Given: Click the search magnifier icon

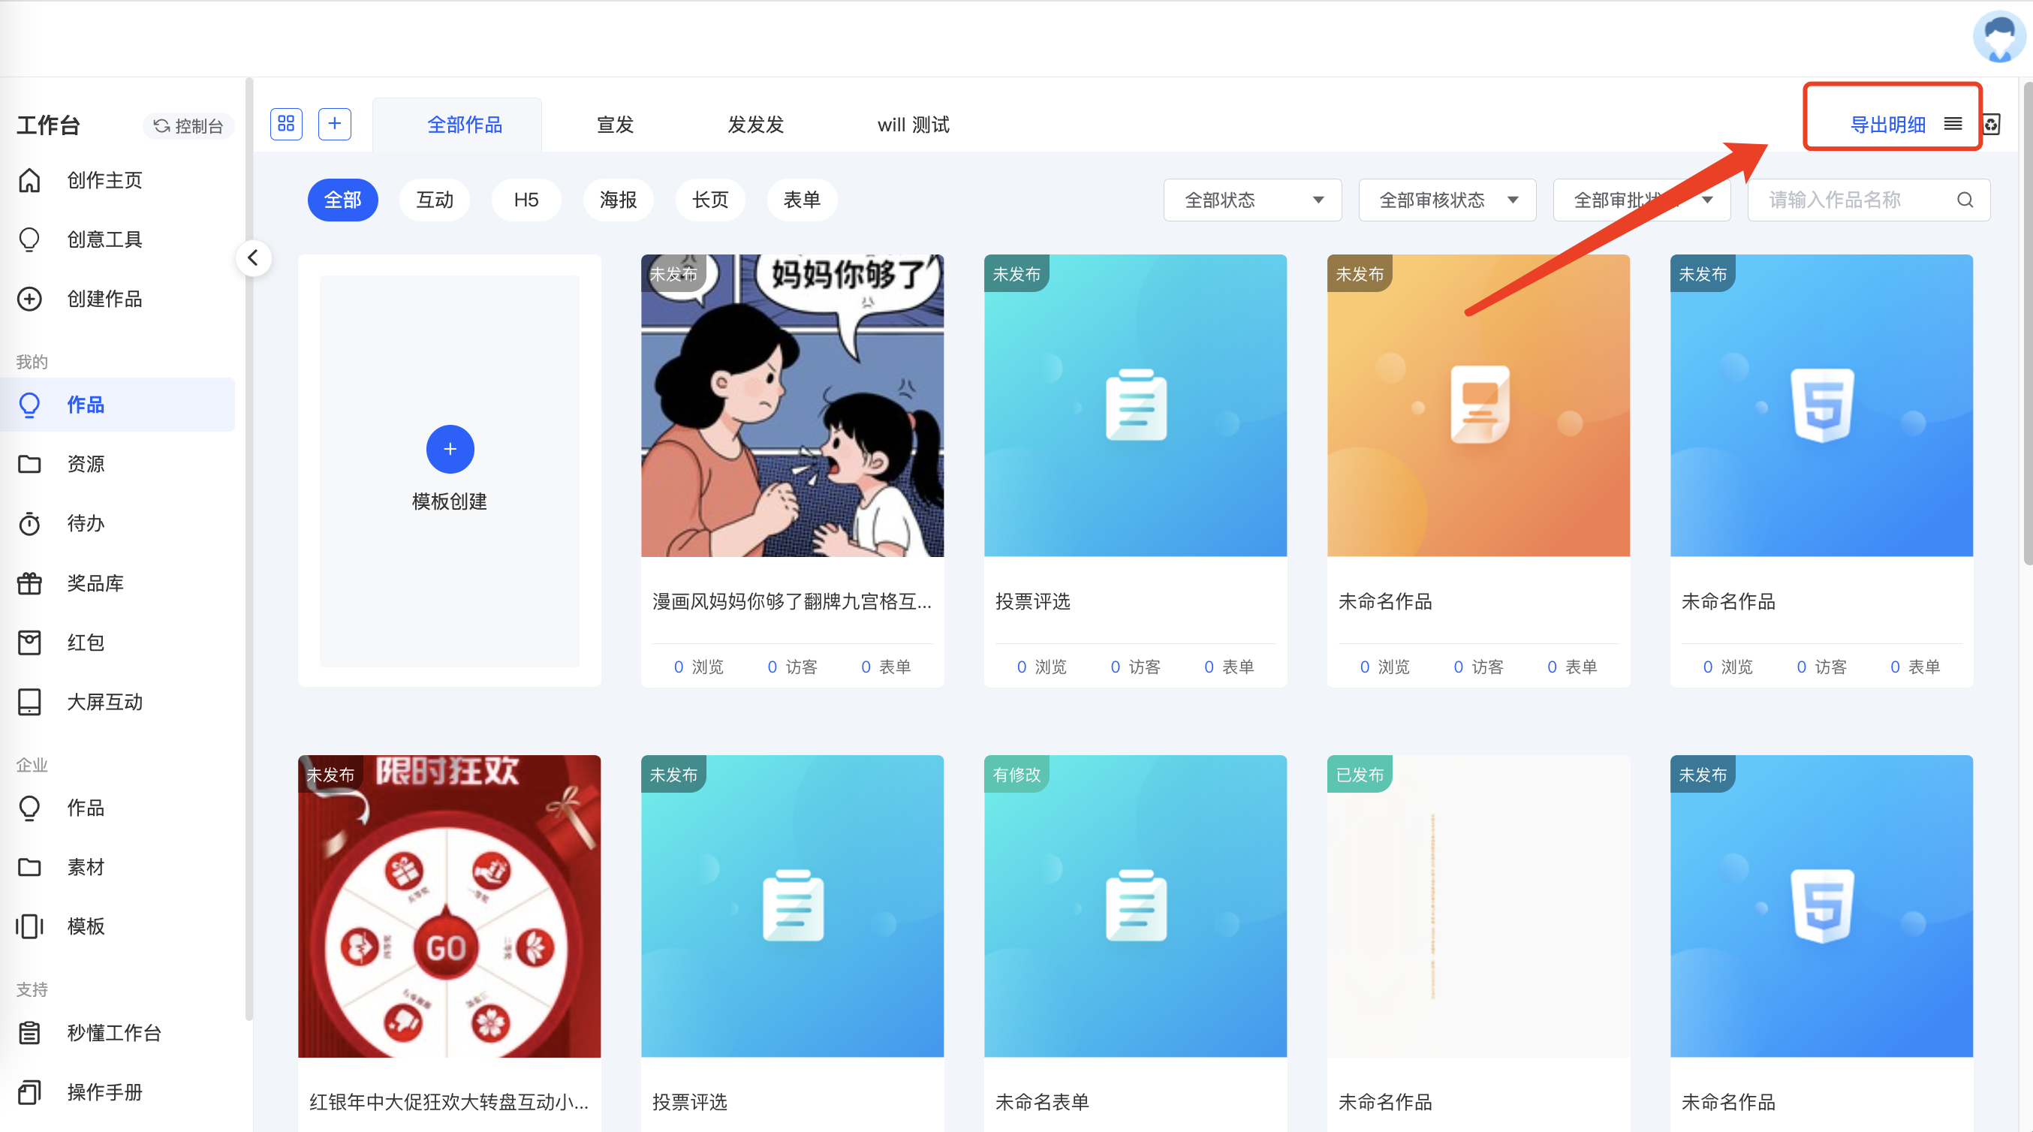Looking at the screenshot, I should pyautogui.click(x=1965, y=200).
